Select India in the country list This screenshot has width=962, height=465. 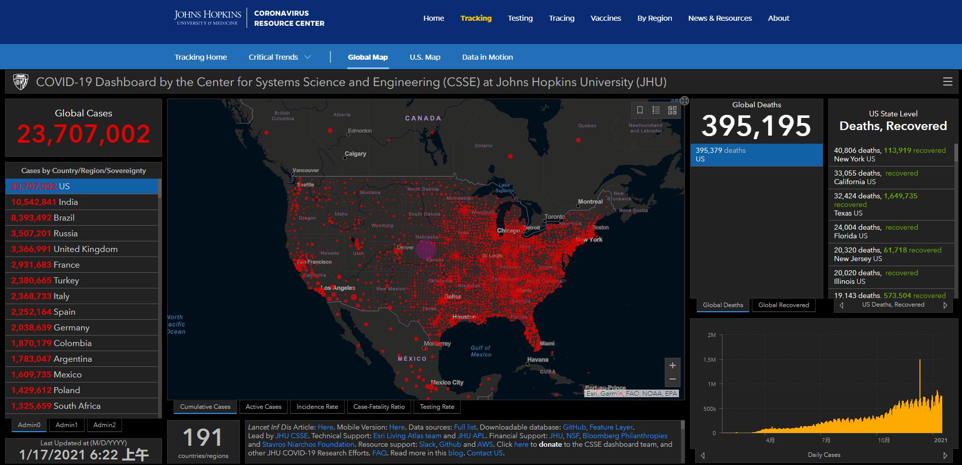coord(82,202)
